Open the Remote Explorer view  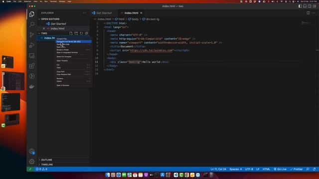pyautogui.click(x=32, y=55)
